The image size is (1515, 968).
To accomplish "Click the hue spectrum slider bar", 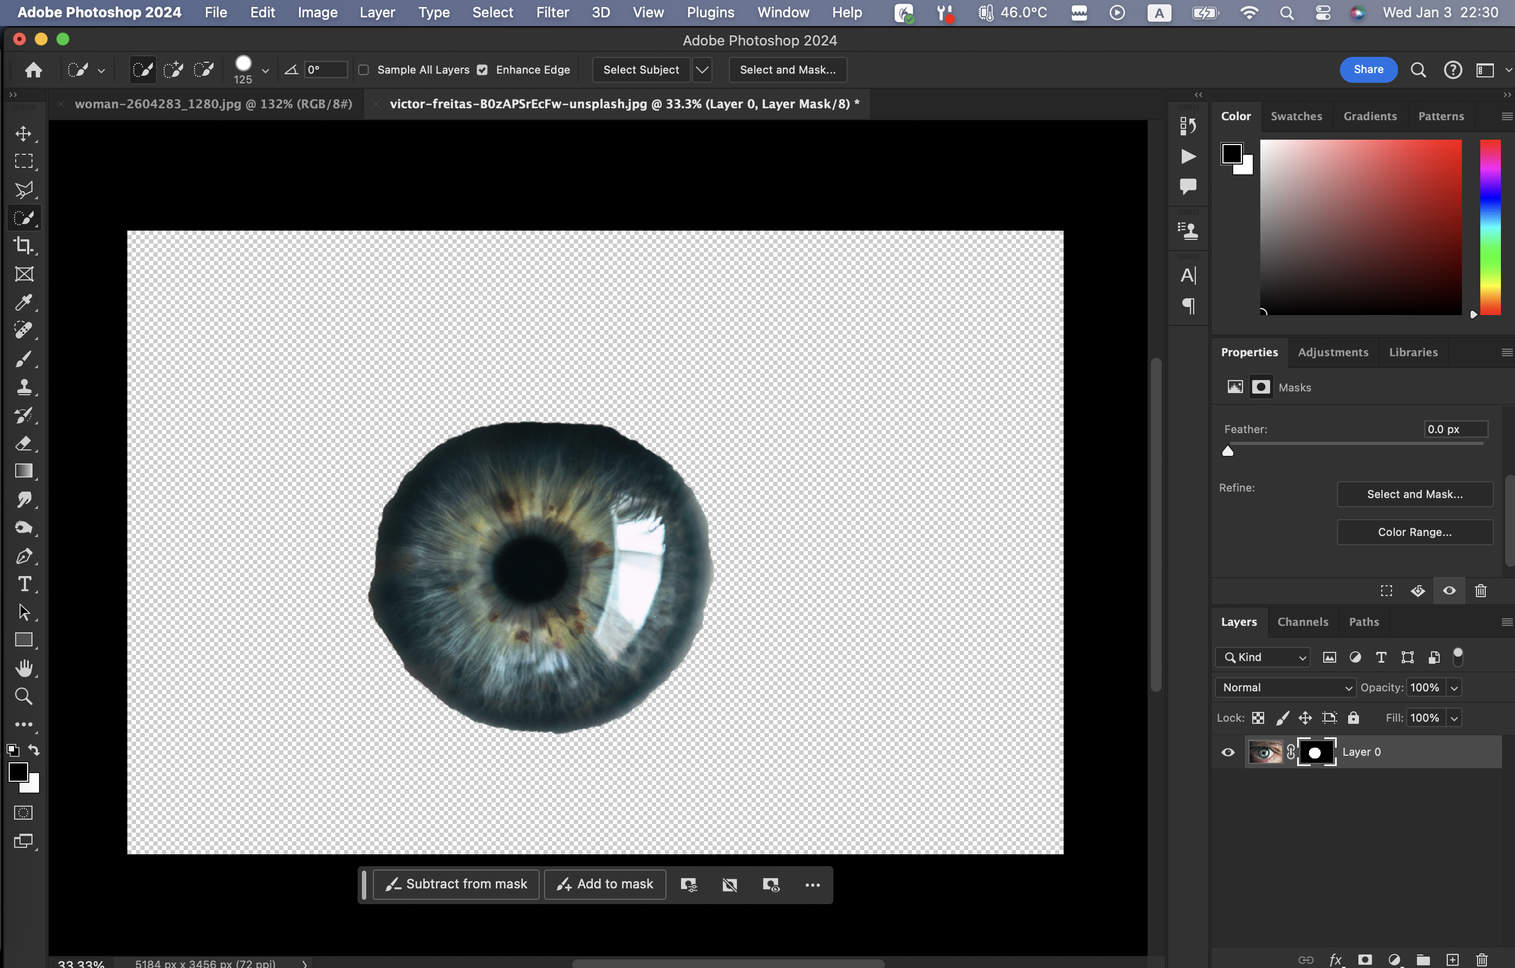I will [x=1490, y=227].
